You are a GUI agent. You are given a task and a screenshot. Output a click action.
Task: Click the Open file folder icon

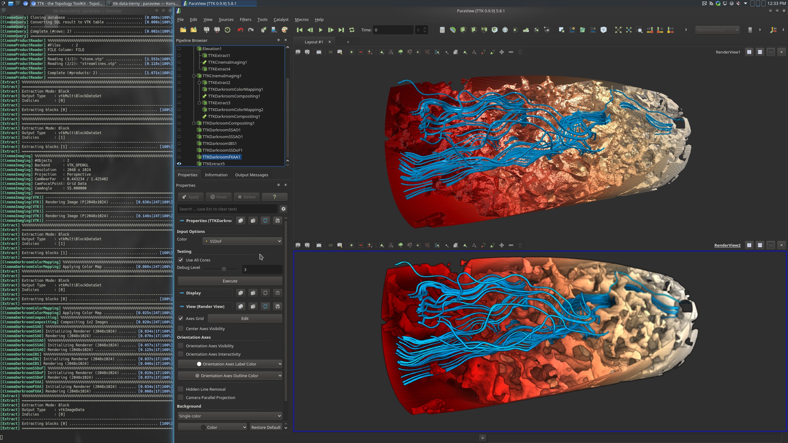pyautogui.click(x=183, y=30)
